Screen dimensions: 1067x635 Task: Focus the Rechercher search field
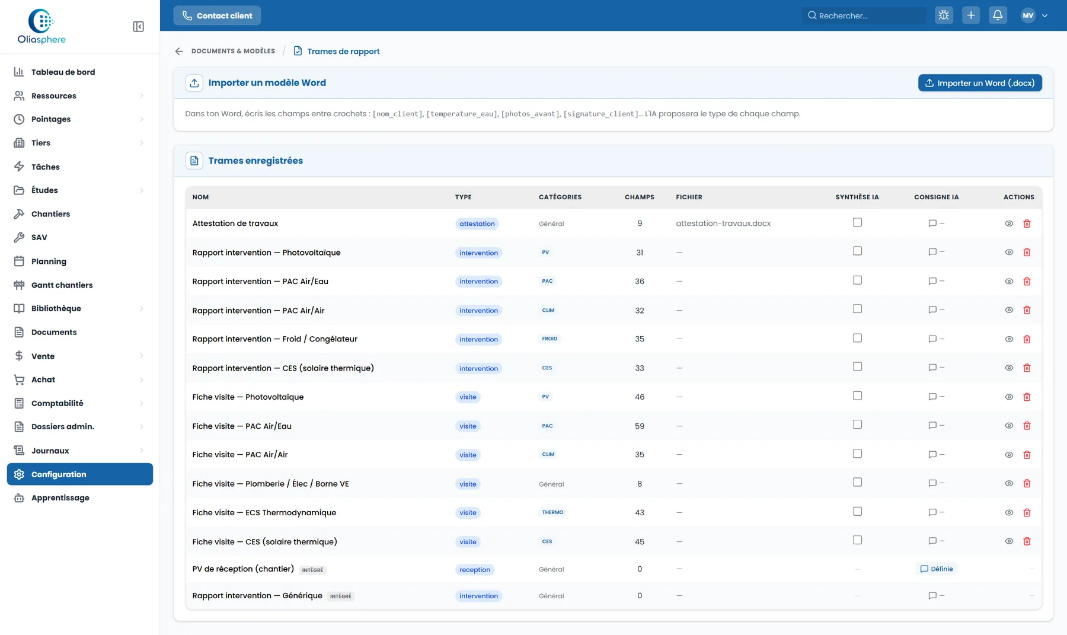coord(863,15)
